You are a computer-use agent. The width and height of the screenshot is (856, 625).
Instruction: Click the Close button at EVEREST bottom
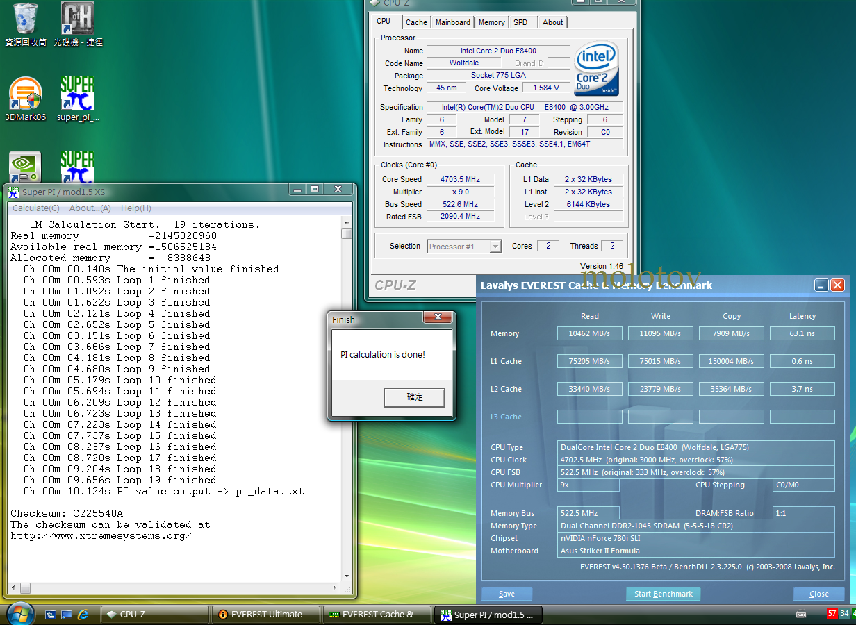819,594
